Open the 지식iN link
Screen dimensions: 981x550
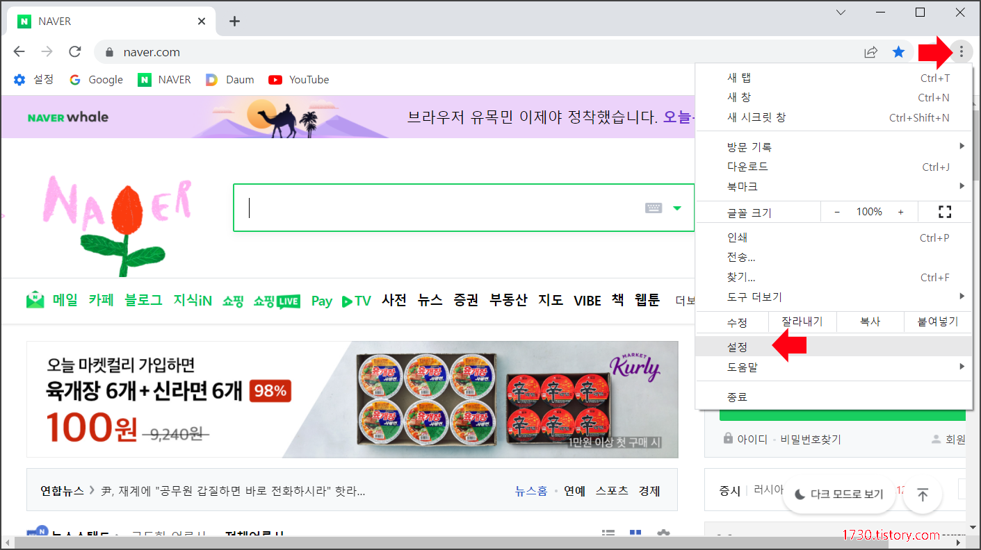click(x=193, y=300)
